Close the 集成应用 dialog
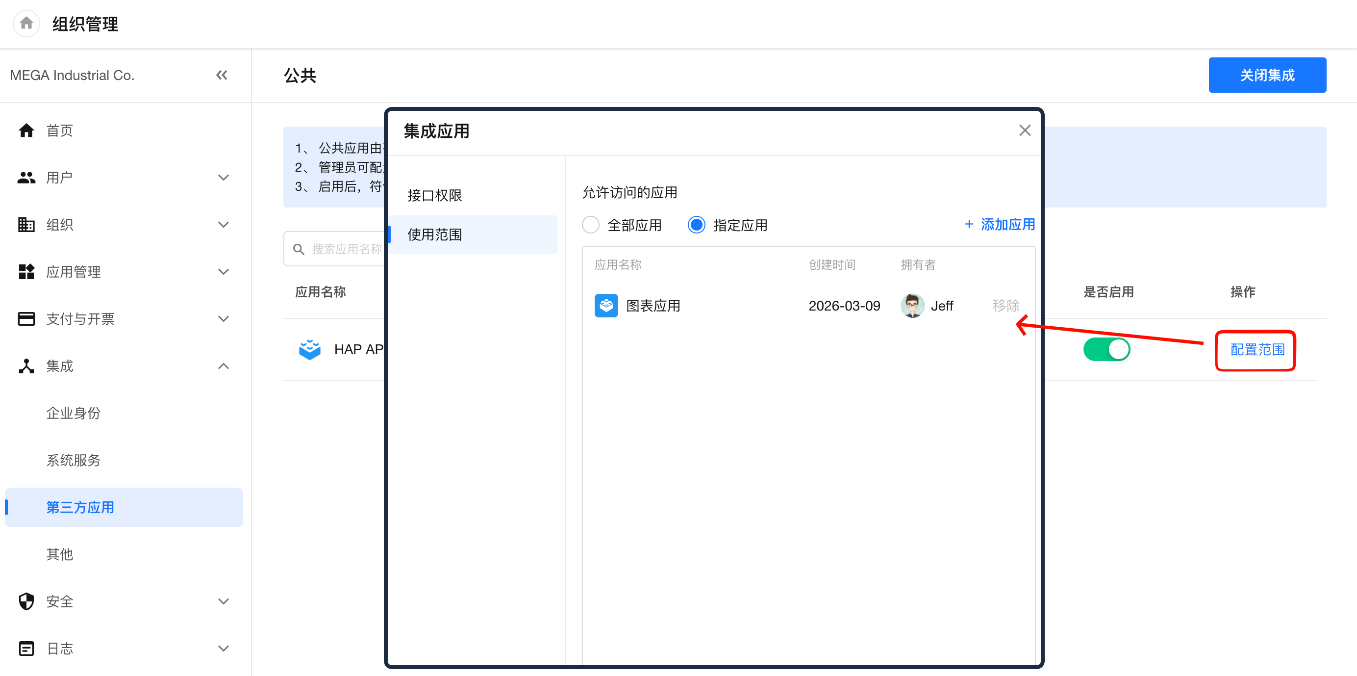The image size is (1357, 676). (1024, 130)
